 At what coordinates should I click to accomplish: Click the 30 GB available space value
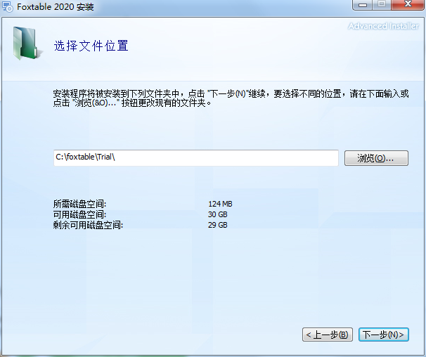218,214
